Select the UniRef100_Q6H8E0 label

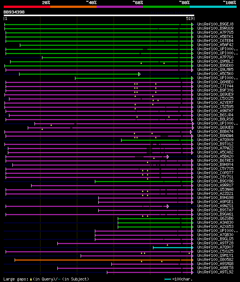[x=215, y=82]
